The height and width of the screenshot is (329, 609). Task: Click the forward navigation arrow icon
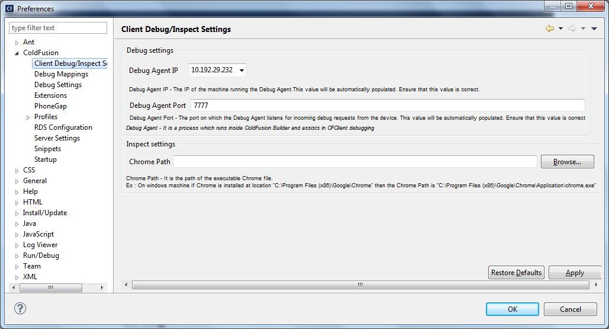click(x=572, y=28)
